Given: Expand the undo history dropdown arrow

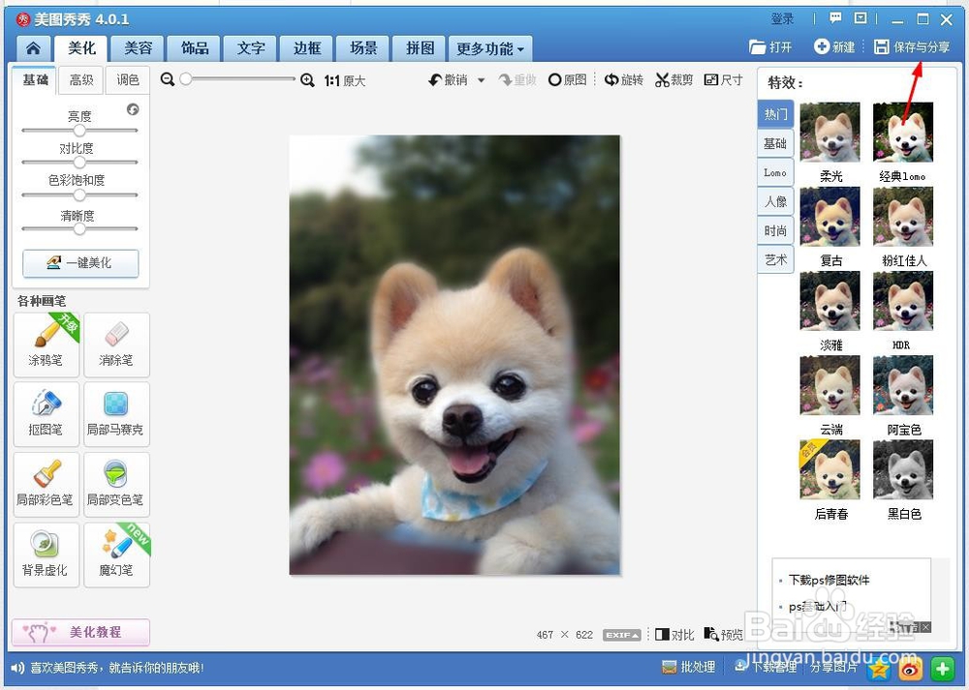Looking at the screenshot, I should click(481, 80).
